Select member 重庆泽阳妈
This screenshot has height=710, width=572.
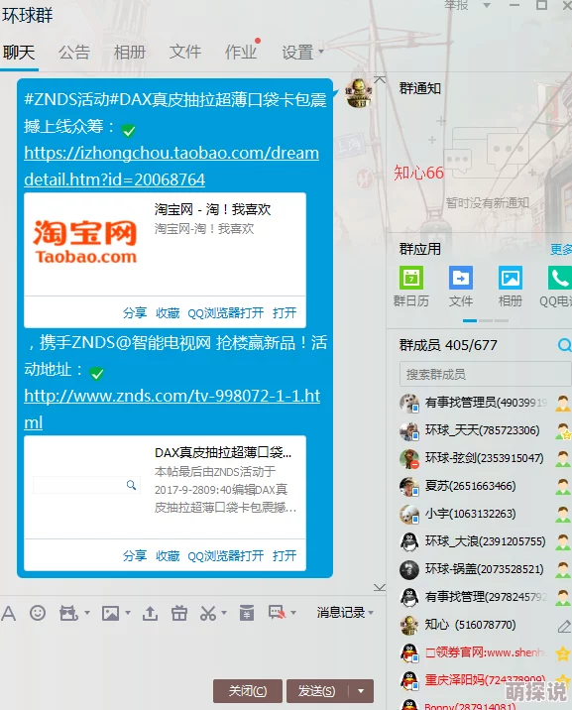(x=485, y=680)
